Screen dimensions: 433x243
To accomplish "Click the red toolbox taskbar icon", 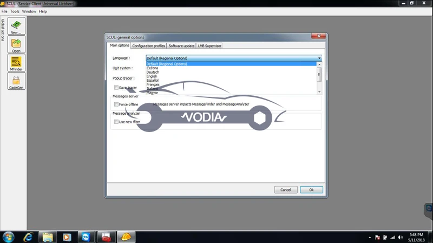I will 106,237.
